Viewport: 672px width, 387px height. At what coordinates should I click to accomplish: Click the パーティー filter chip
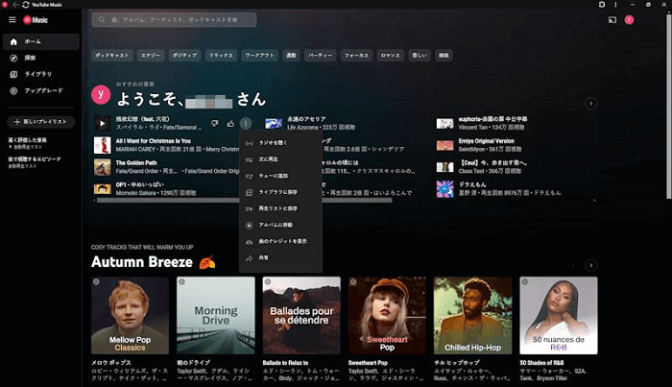(320, 56)
